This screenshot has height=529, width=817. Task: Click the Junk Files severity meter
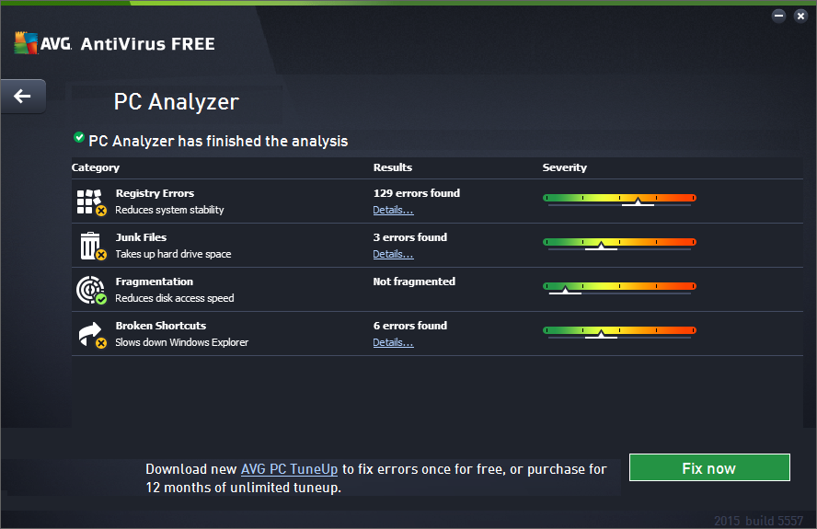pos(619,242)
